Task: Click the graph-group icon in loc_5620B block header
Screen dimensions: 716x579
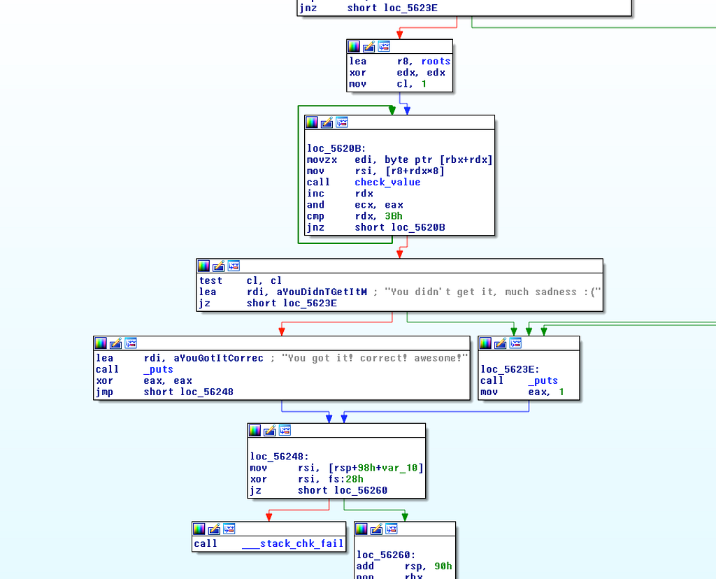Action: click(x=342, y=122)
